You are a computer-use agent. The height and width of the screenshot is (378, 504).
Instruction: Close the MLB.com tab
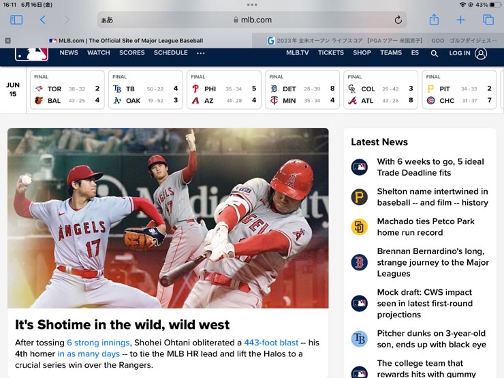(7, 40)
